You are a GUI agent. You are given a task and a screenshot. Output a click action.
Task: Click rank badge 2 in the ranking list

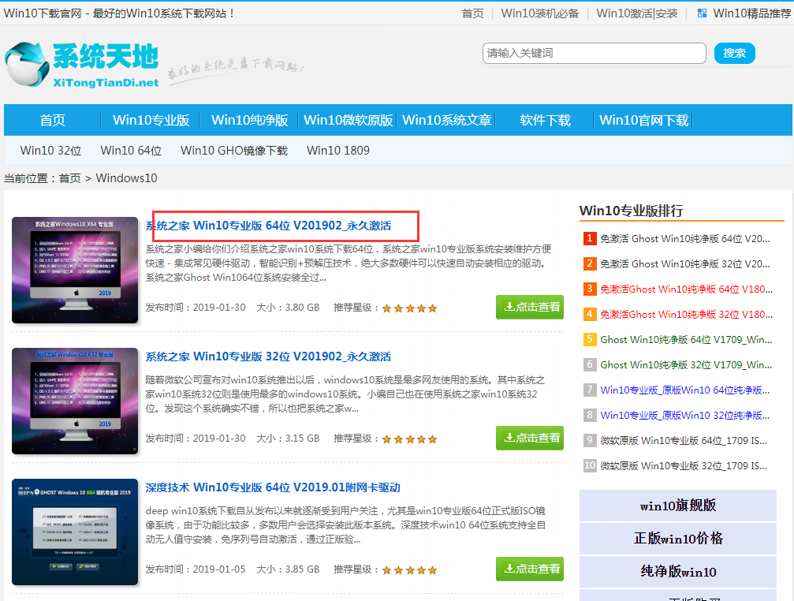pos(590,263)
